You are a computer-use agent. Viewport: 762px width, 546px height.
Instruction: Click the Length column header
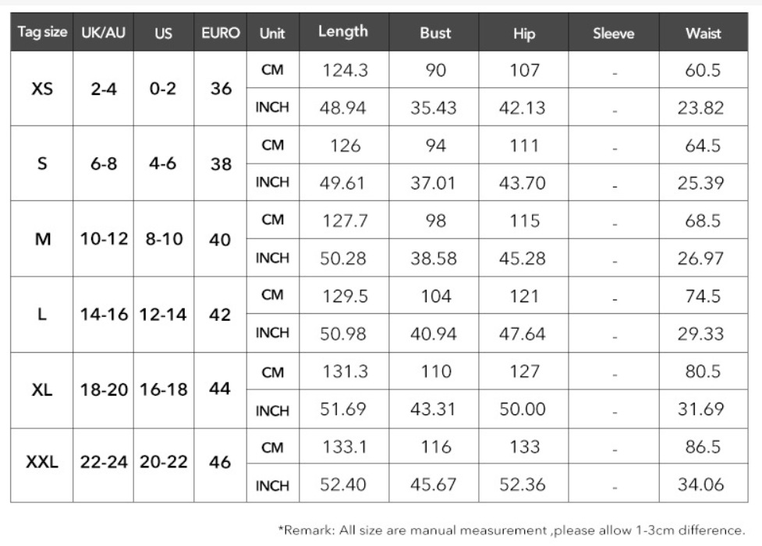pos(343,32)
